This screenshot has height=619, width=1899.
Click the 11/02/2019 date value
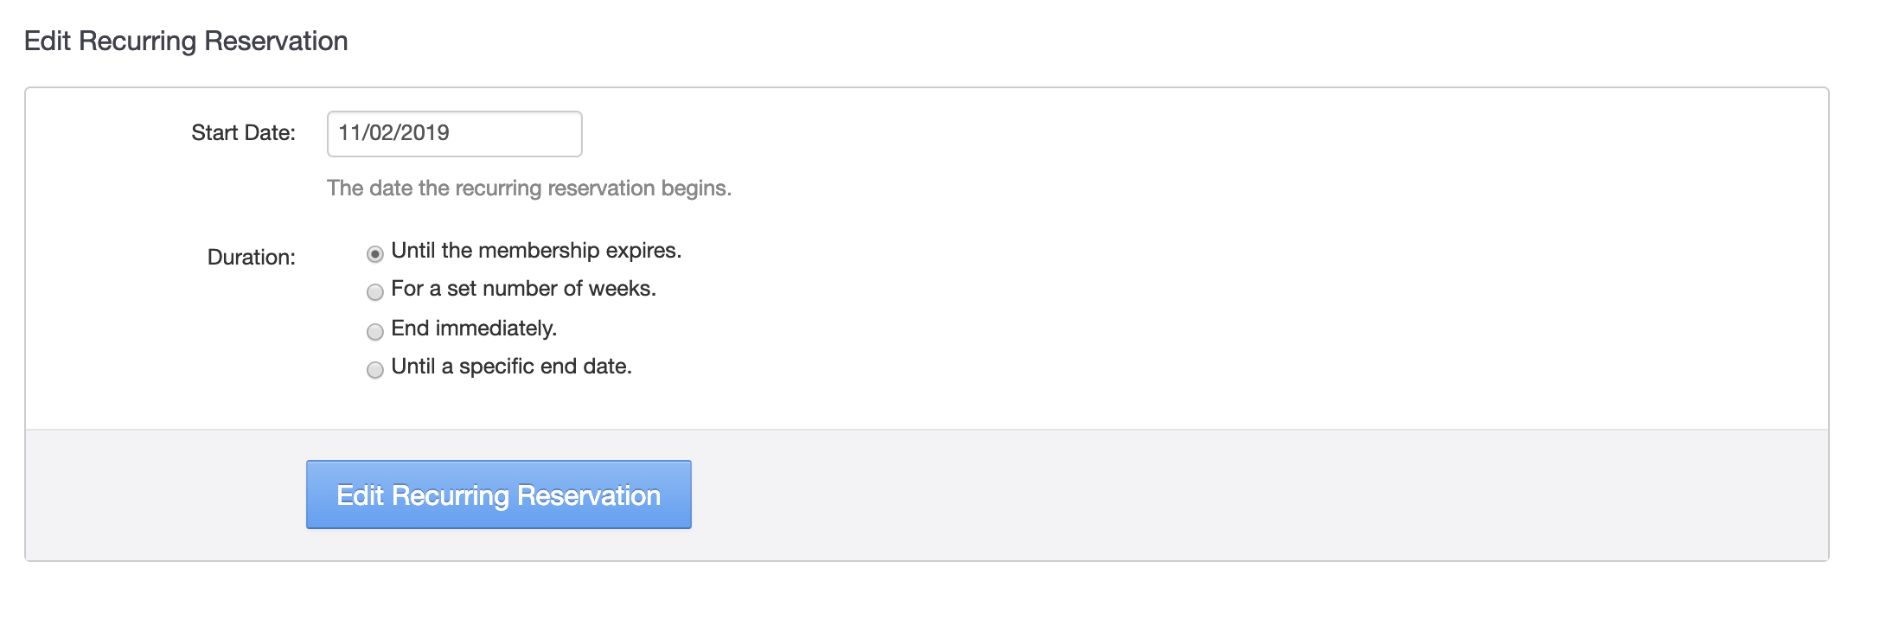[x=394, y=133]
